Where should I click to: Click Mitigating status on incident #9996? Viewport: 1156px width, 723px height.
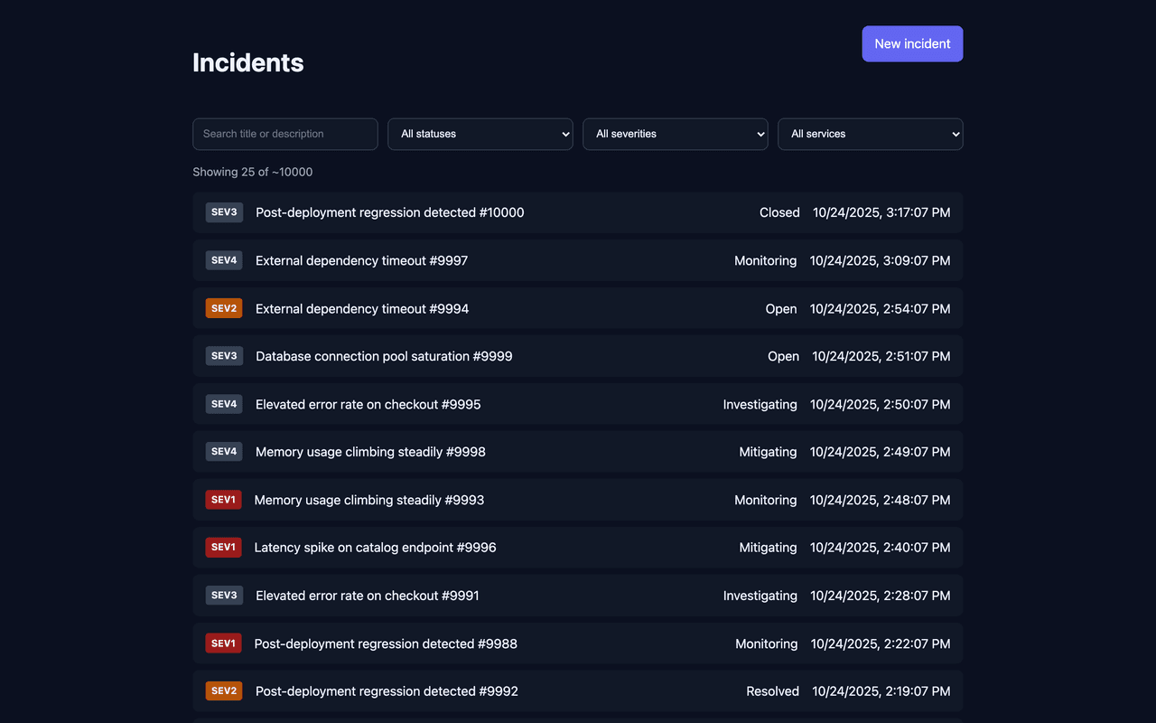click(769, 548)
